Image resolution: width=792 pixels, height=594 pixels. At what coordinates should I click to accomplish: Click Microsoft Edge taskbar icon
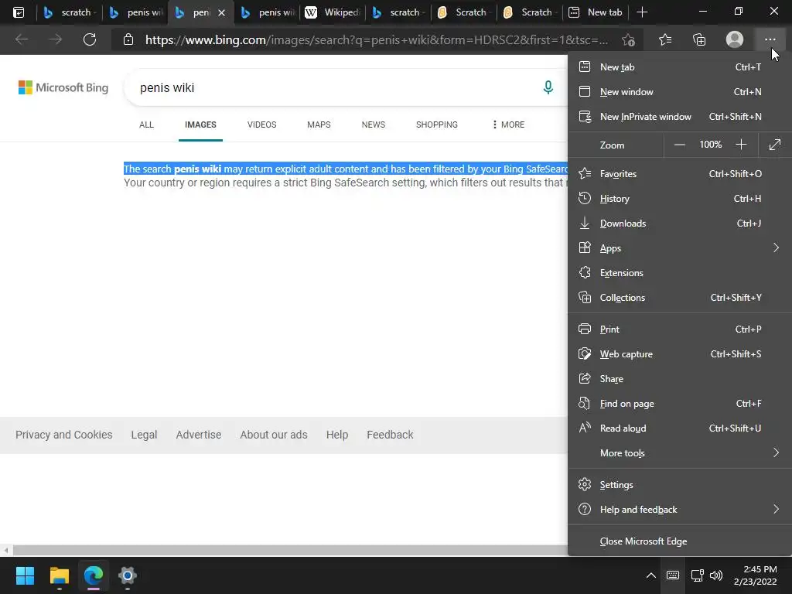pos(94,575)
